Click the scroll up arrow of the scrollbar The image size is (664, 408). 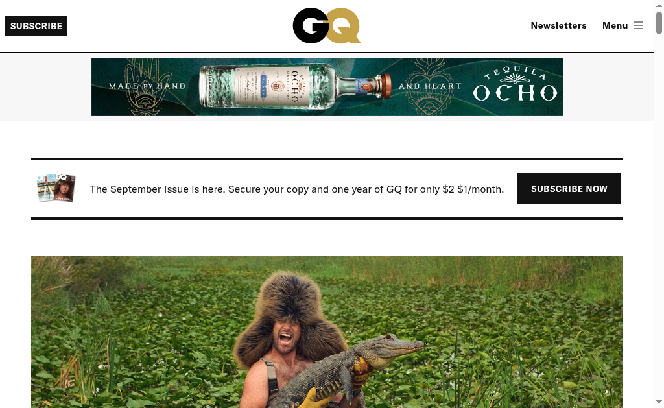(x=659, y=5)
